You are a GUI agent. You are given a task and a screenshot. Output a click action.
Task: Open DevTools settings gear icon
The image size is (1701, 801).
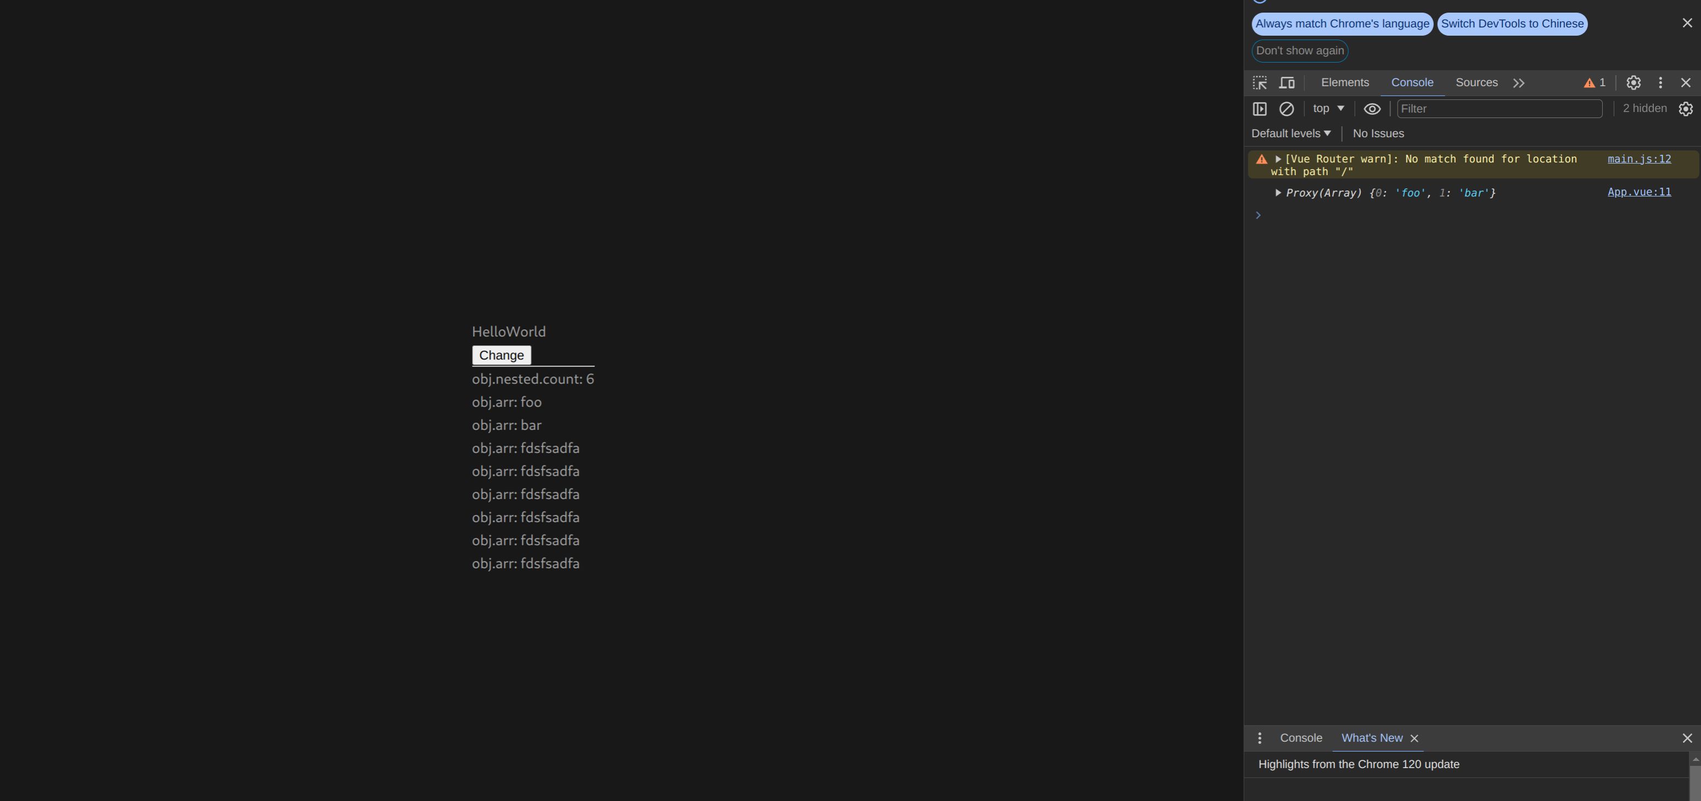point(1633,82)
